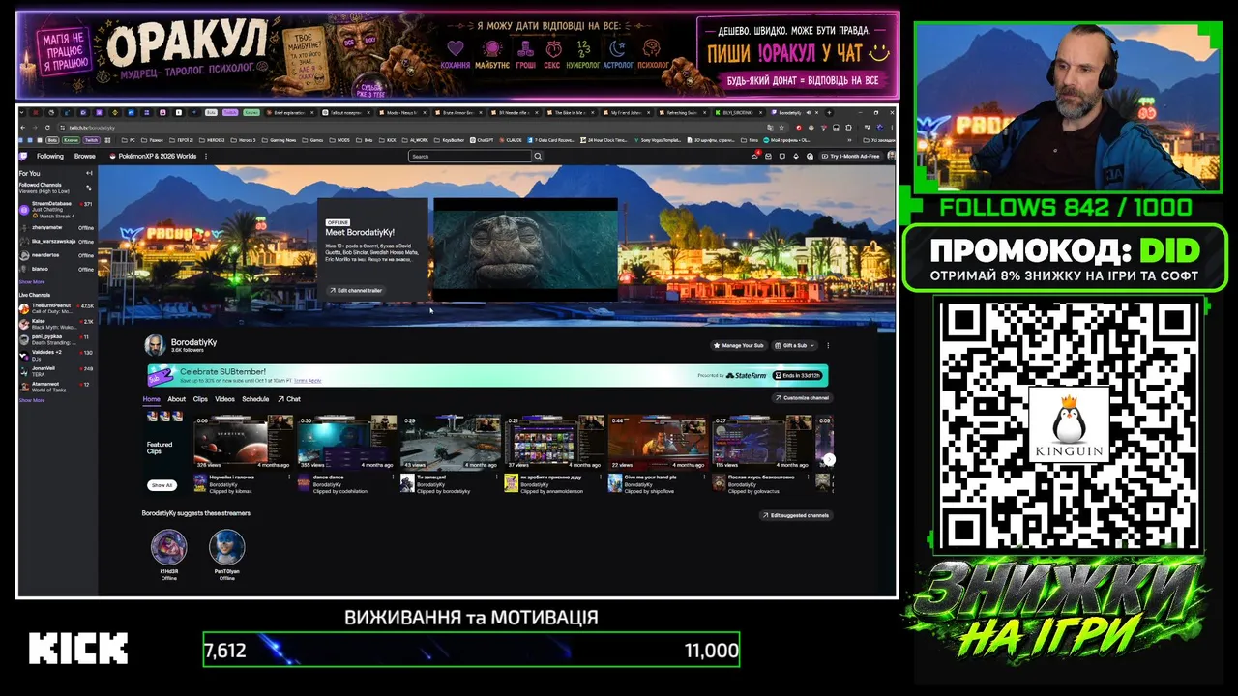
Task: Click Following in Twitch top nav
Action: coord(50,156)
